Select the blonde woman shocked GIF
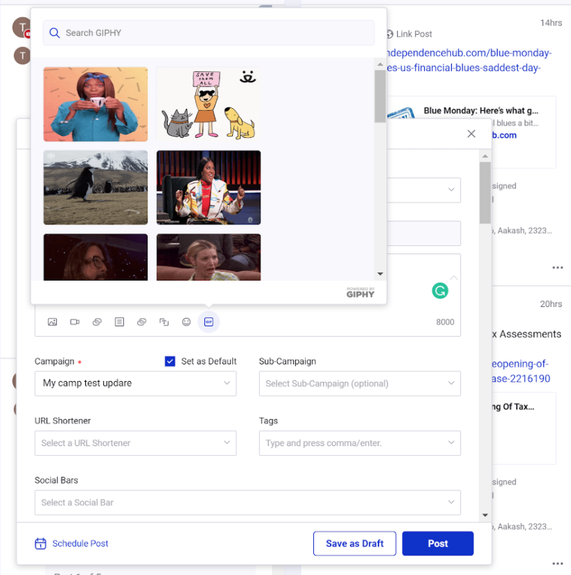 coord(209,257)
